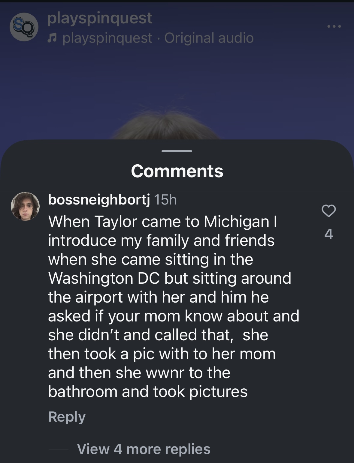Open playspinquest Original audio link

158,38
